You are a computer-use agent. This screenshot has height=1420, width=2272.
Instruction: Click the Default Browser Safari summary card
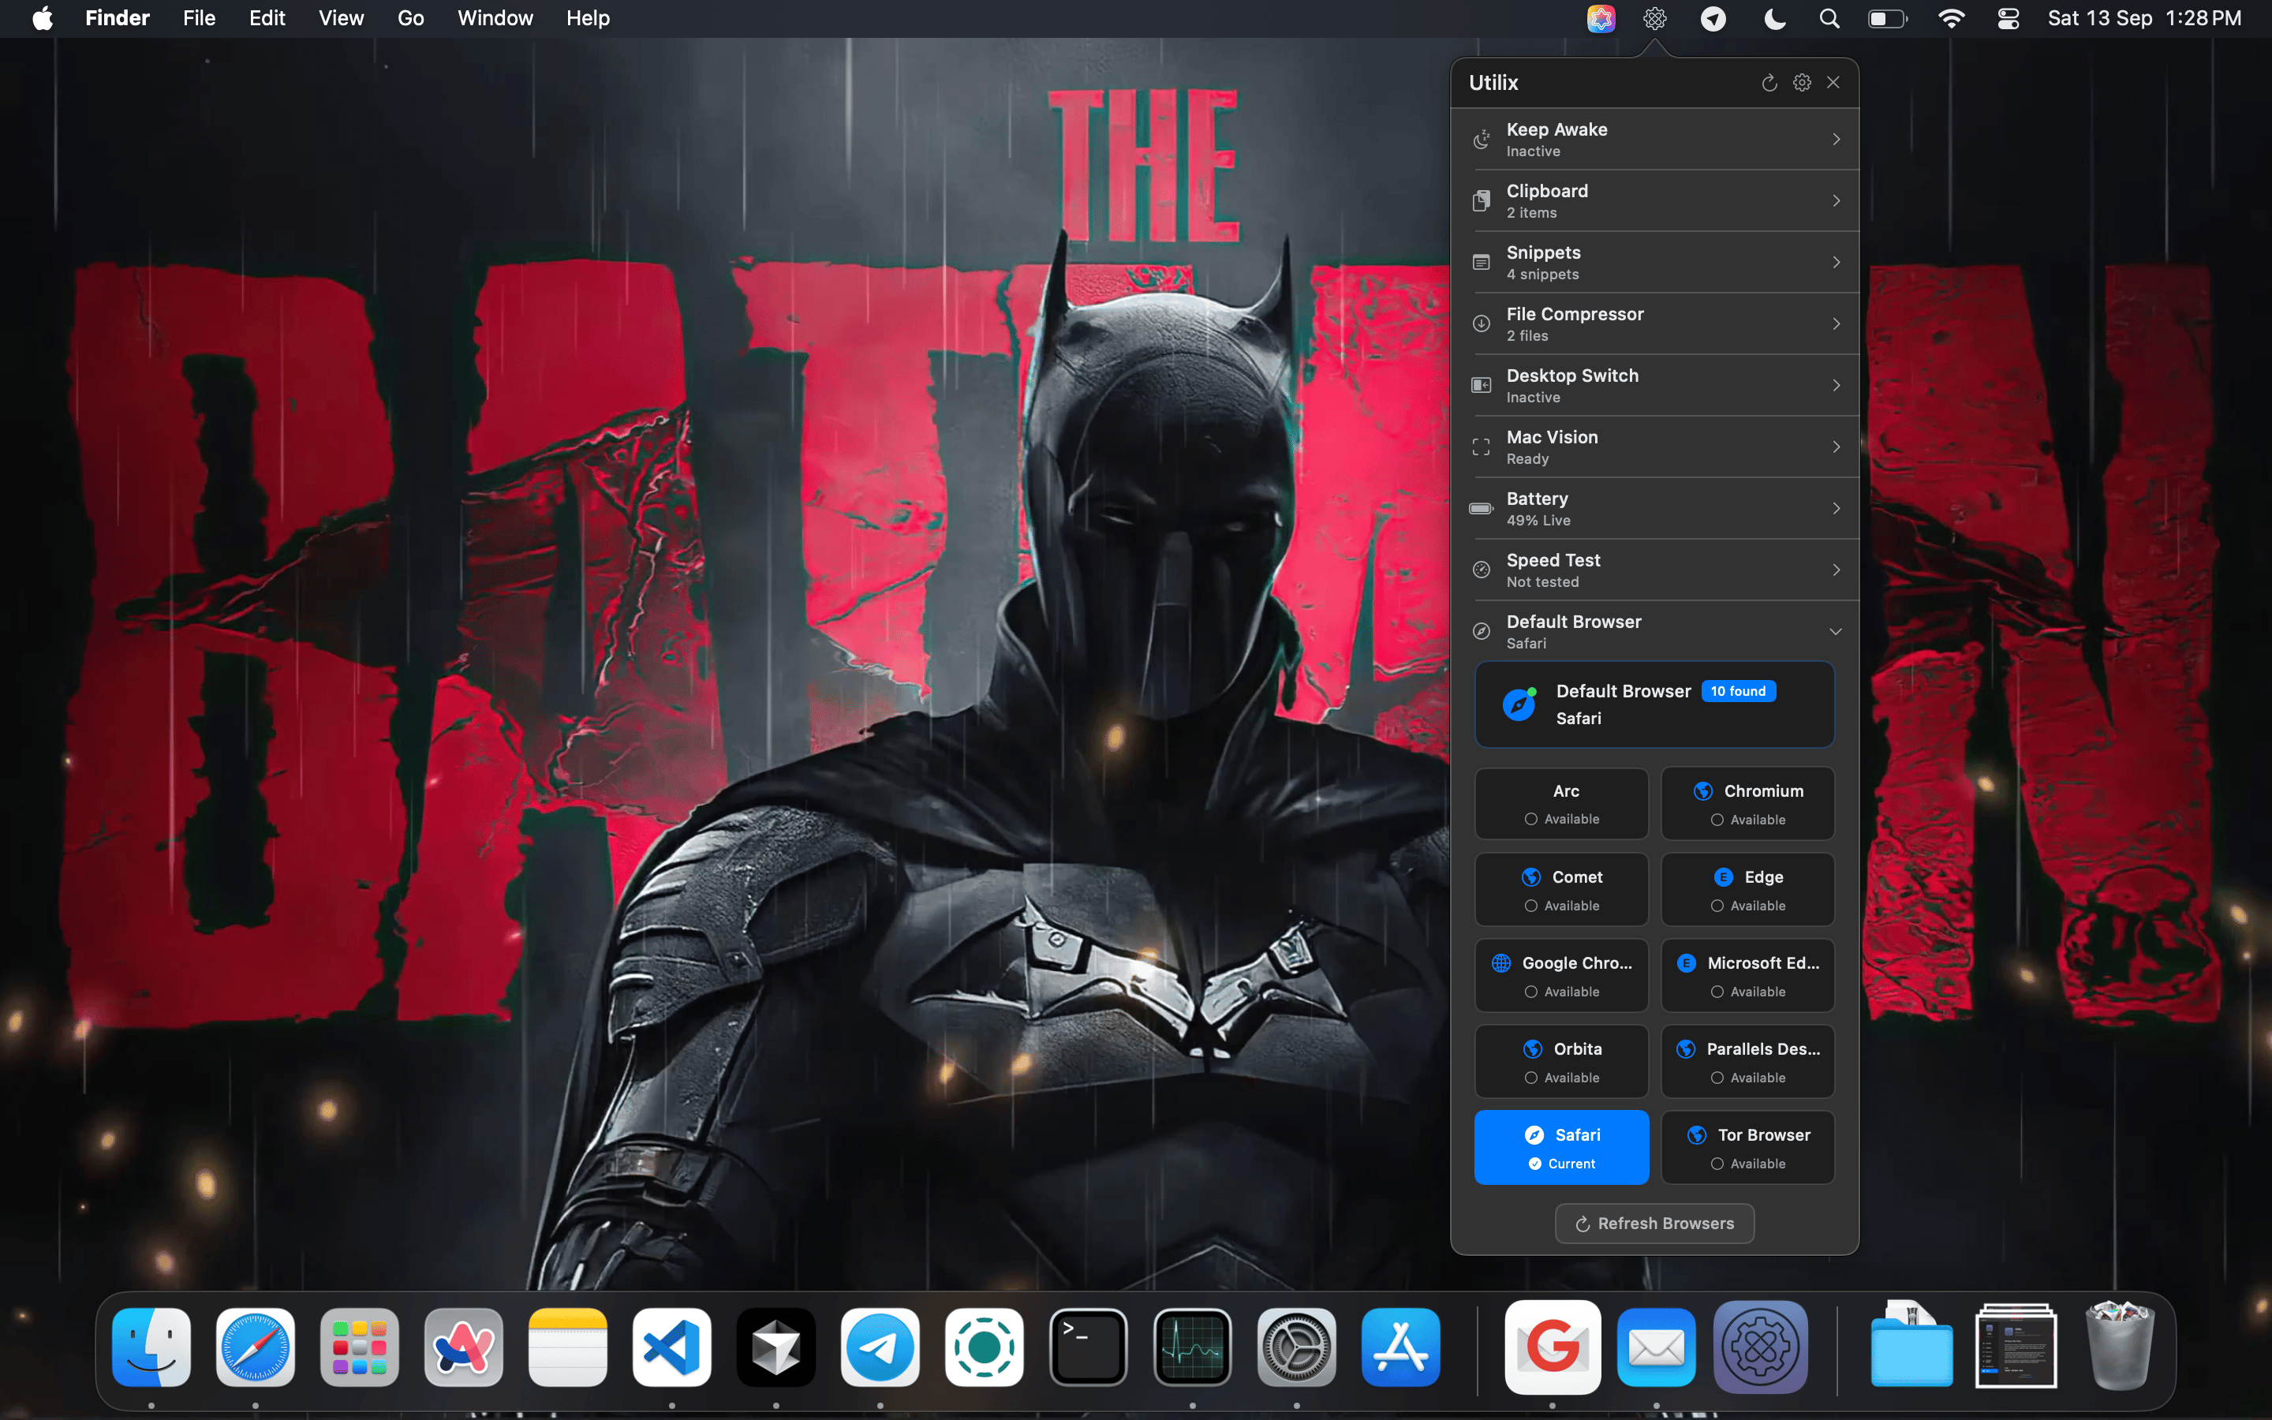1654,704
